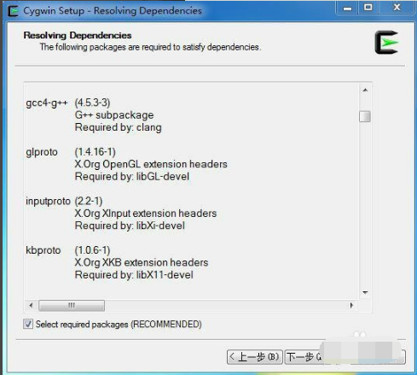Click 'Required by: libGL-devel' line
Viewport: 417px width, 375px height.
(132, 177)
